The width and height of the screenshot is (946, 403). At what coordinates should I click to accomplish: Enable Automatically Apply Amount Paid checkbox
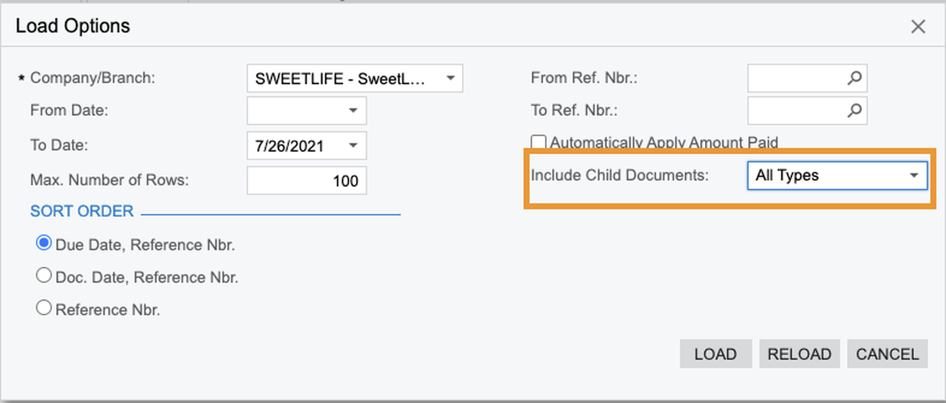[x=538, y=143]
